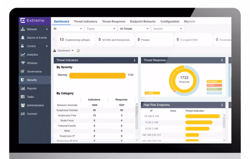Click the notes icon beside Dashboard dropdown
Screen dimensions: 250x159
click(x=78, y=50)
